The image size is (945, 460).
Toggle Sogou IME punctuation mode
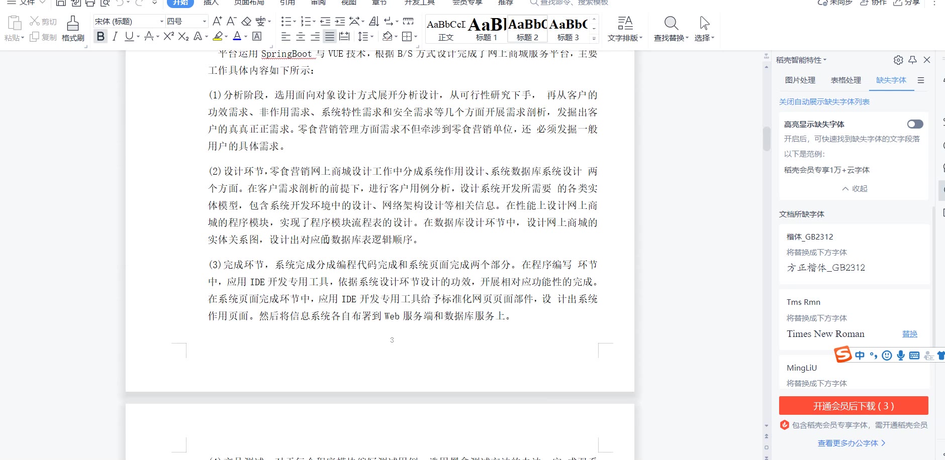[874, 356]
